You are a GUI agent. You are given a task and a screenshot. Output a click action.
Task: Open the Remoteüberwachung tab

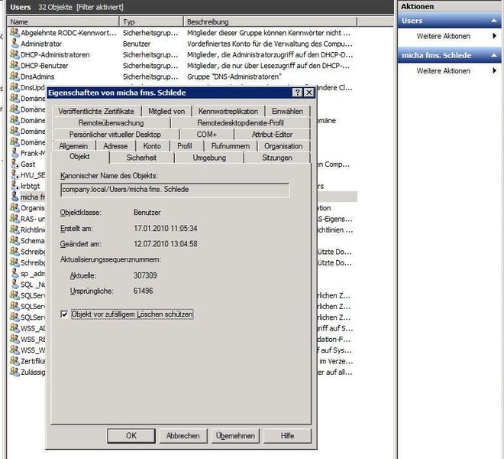111,122
